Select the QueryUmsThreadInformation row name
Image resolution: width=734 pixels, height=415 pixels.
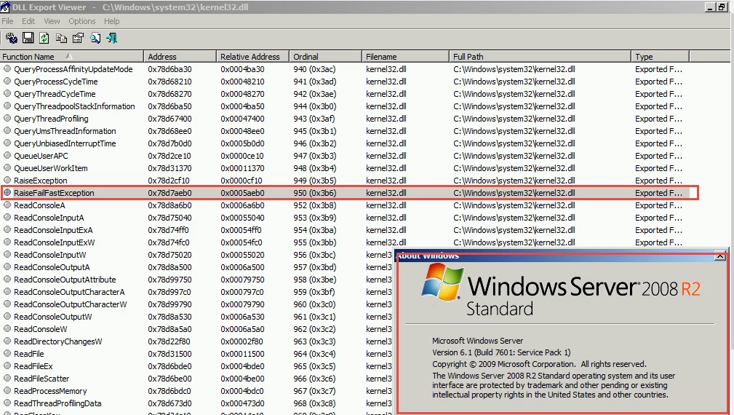coord(65,131)
